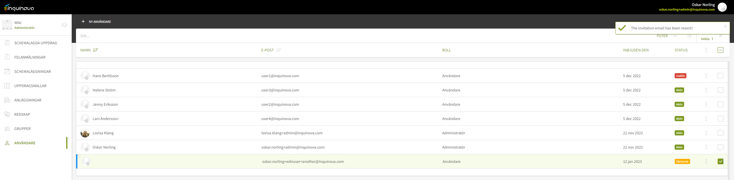Sort by name using the Namn sort icon
The width and height of the screenshot is (734, 180).
point(95,50)
